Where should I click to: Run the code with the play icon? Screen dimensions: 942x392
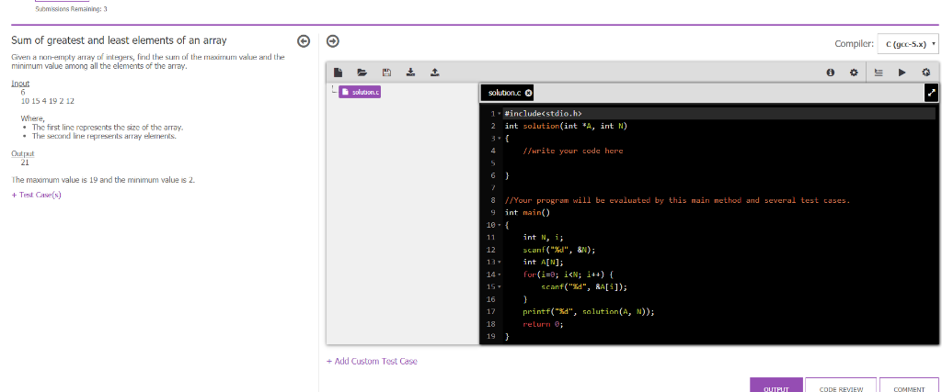(902, 73)
